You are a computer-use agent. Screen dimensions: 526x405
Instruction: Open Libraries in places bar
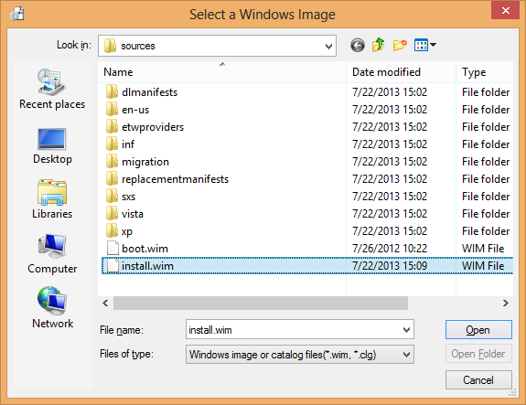point(52,199)
